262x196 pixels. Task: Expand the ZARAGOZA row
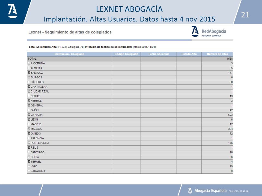(x=29, y=171)
